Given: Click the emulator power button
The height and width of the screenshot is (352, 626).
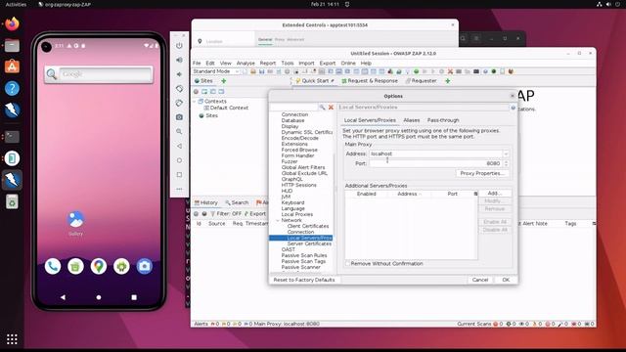Looking at the screenshot, I should 179,46.
